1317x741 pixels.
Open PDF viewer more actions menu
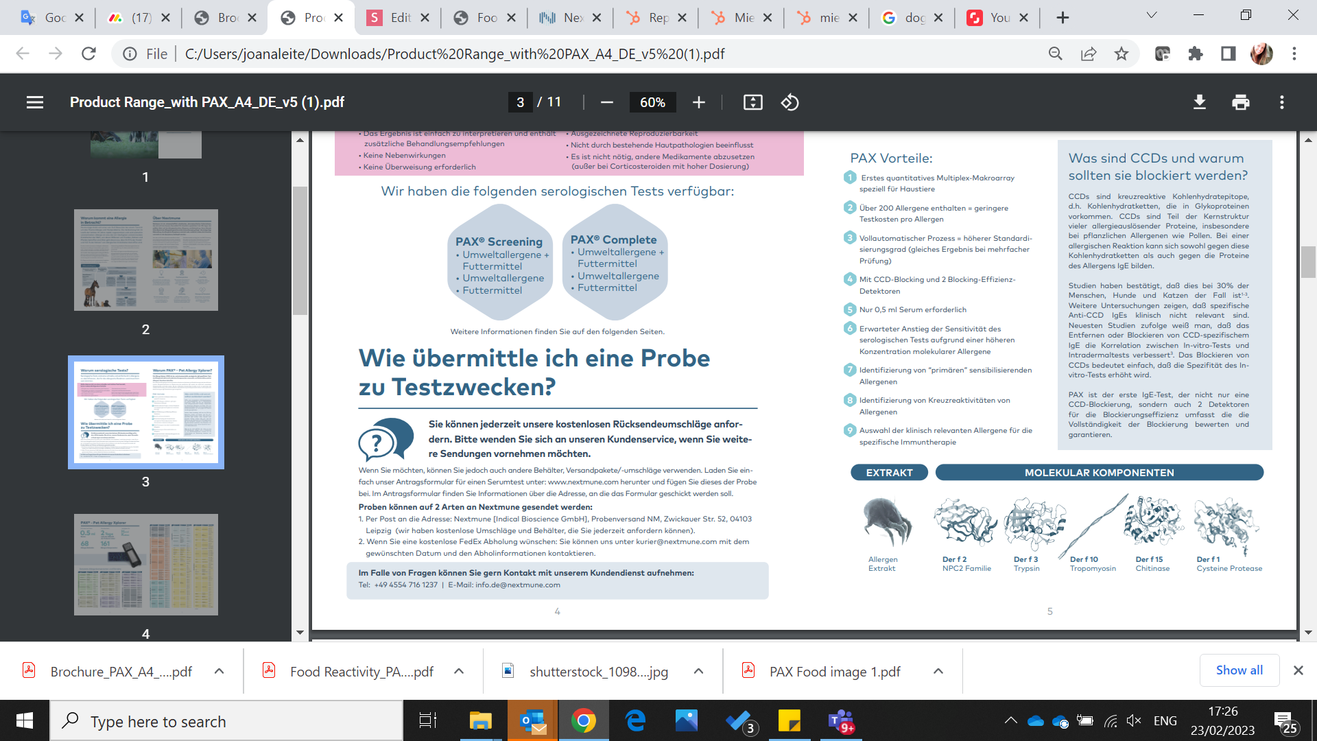[x=1281, y=102]
